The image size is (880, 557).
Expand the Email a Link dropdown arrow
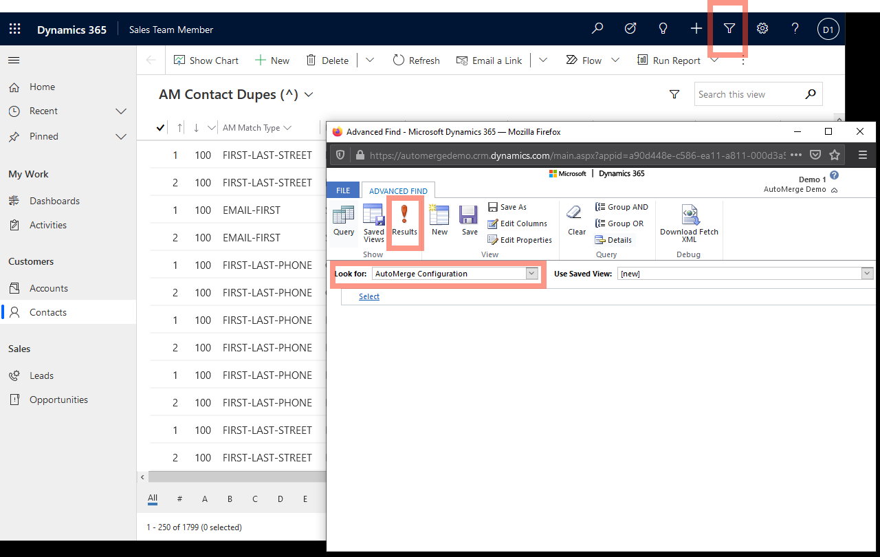(x=543, y=61)
